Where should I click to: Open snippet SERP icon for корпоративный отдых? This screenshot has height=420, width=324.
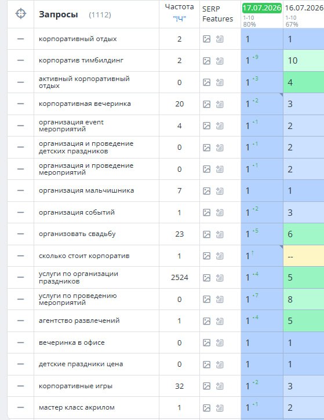(220, 39)
